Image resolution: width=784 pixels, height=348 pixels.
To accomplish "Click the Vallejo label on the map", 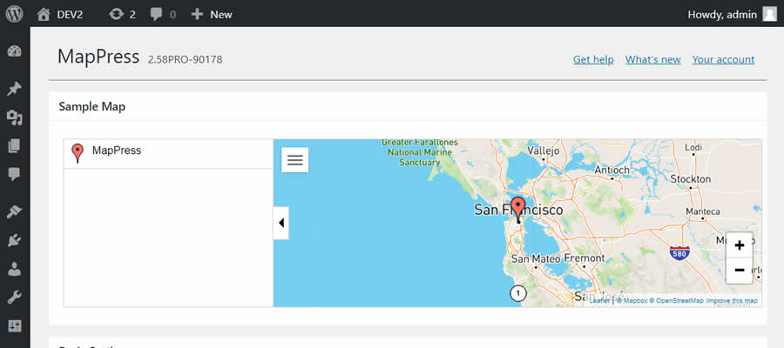I will click(x=544, y=150).
